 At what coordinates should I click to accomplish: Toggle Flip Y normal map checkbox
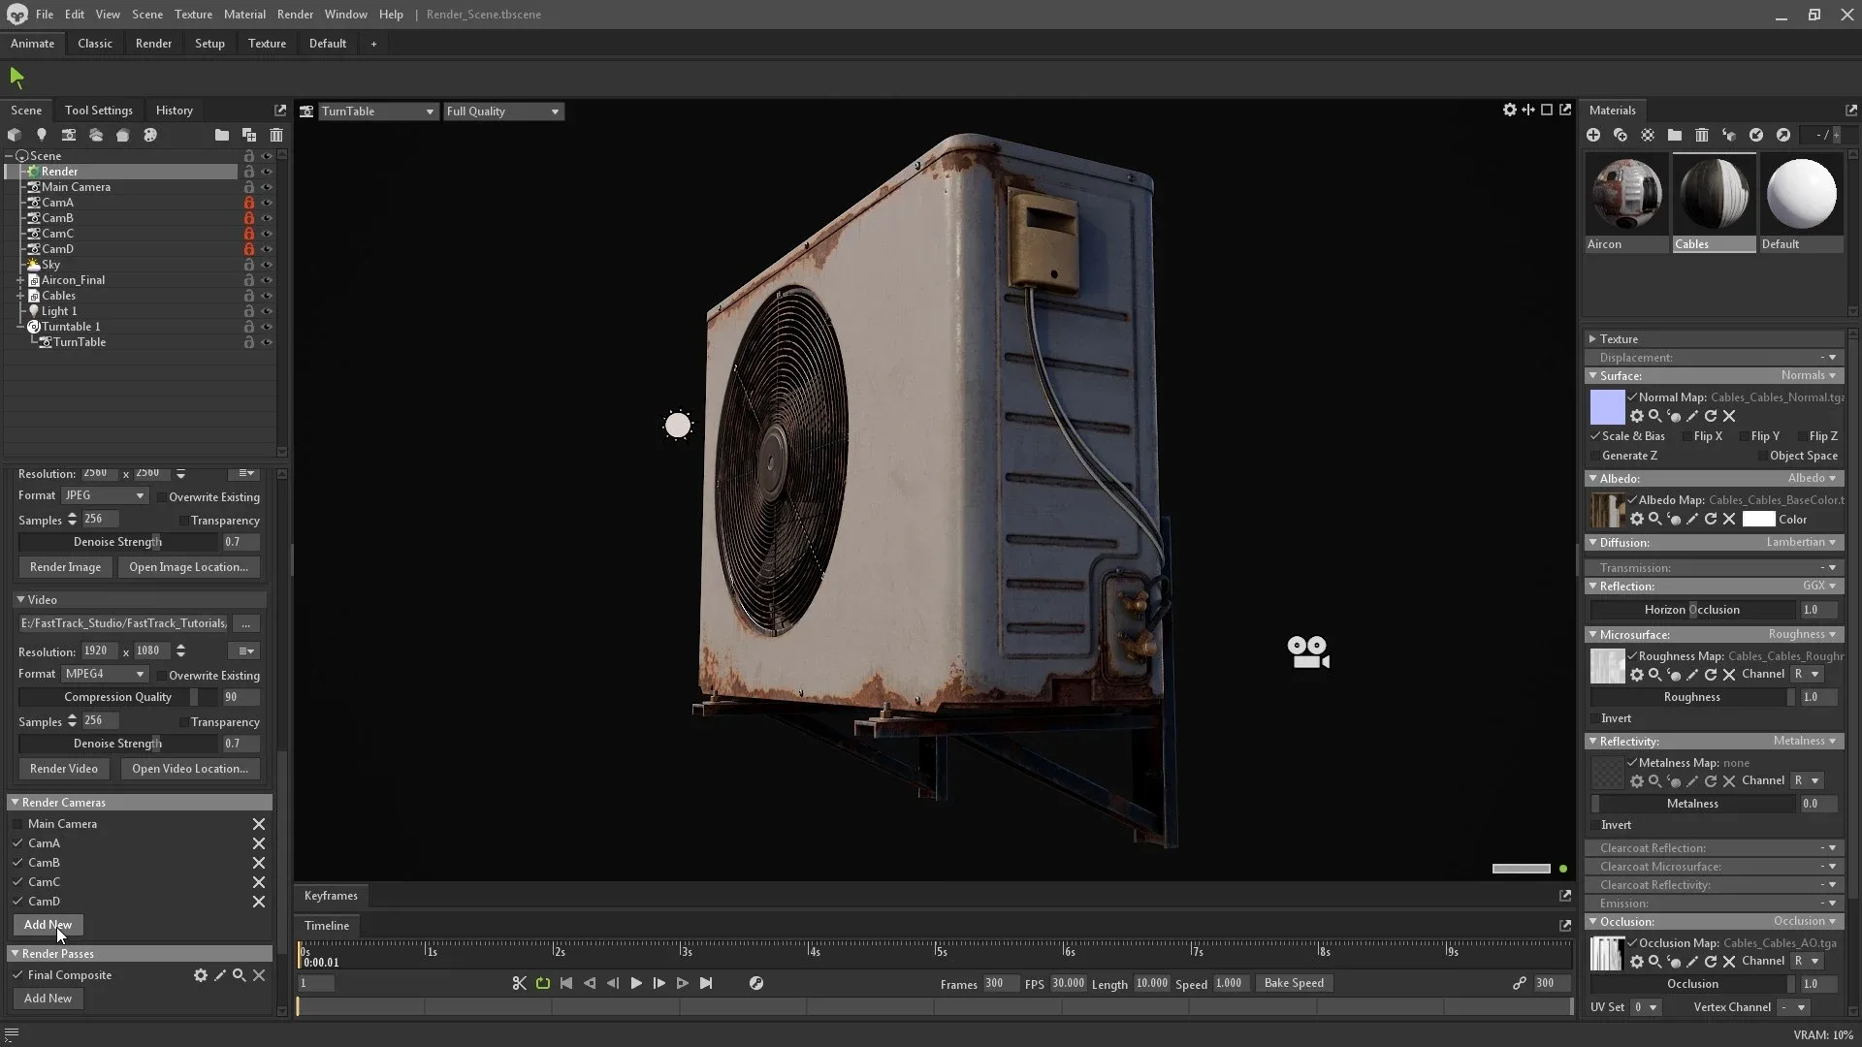pos(1743,436)
